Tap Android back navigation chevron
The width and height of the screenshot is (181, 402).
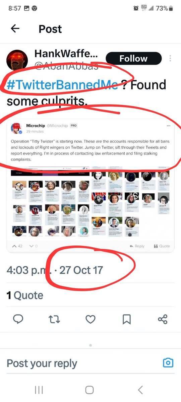pos(140,390)
